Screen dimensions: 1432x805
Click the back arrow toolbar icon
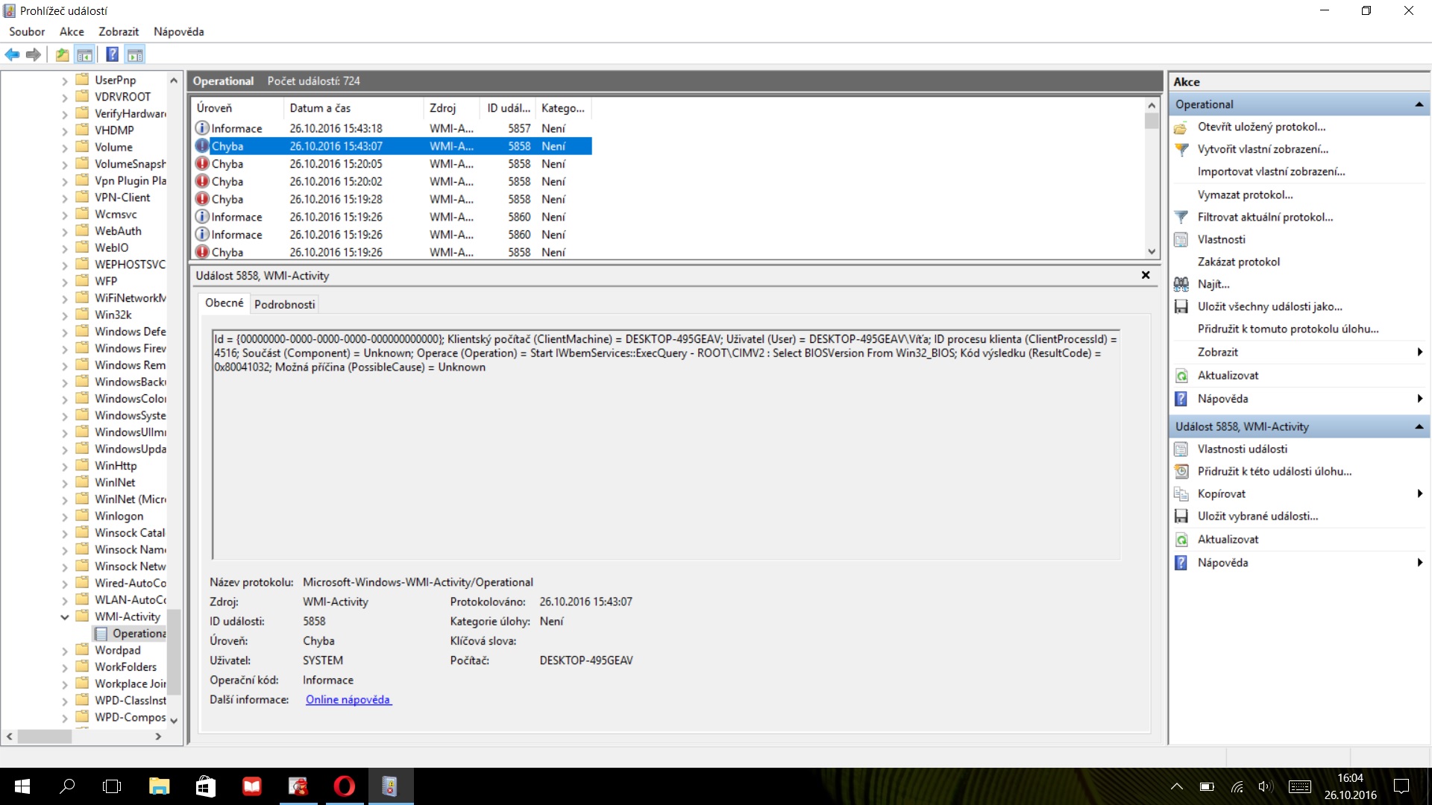(12, 54)
